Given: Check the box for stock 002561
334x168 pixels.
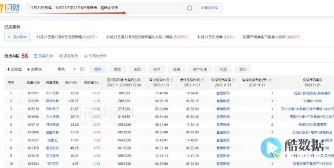Looking at the screenshot, I should 21,140.
